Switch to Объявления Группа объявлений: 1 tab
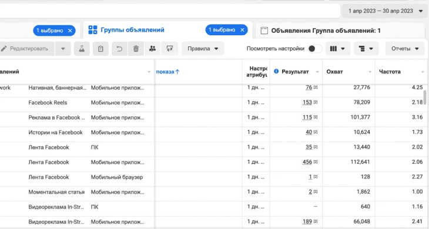The width and height of the screenshot is (429, 229). point(326,31)
